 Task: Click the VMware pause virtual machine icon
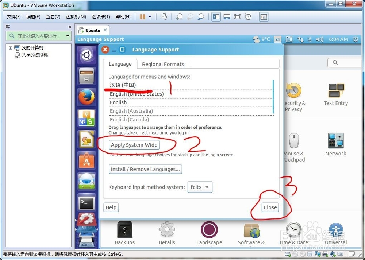143,17
